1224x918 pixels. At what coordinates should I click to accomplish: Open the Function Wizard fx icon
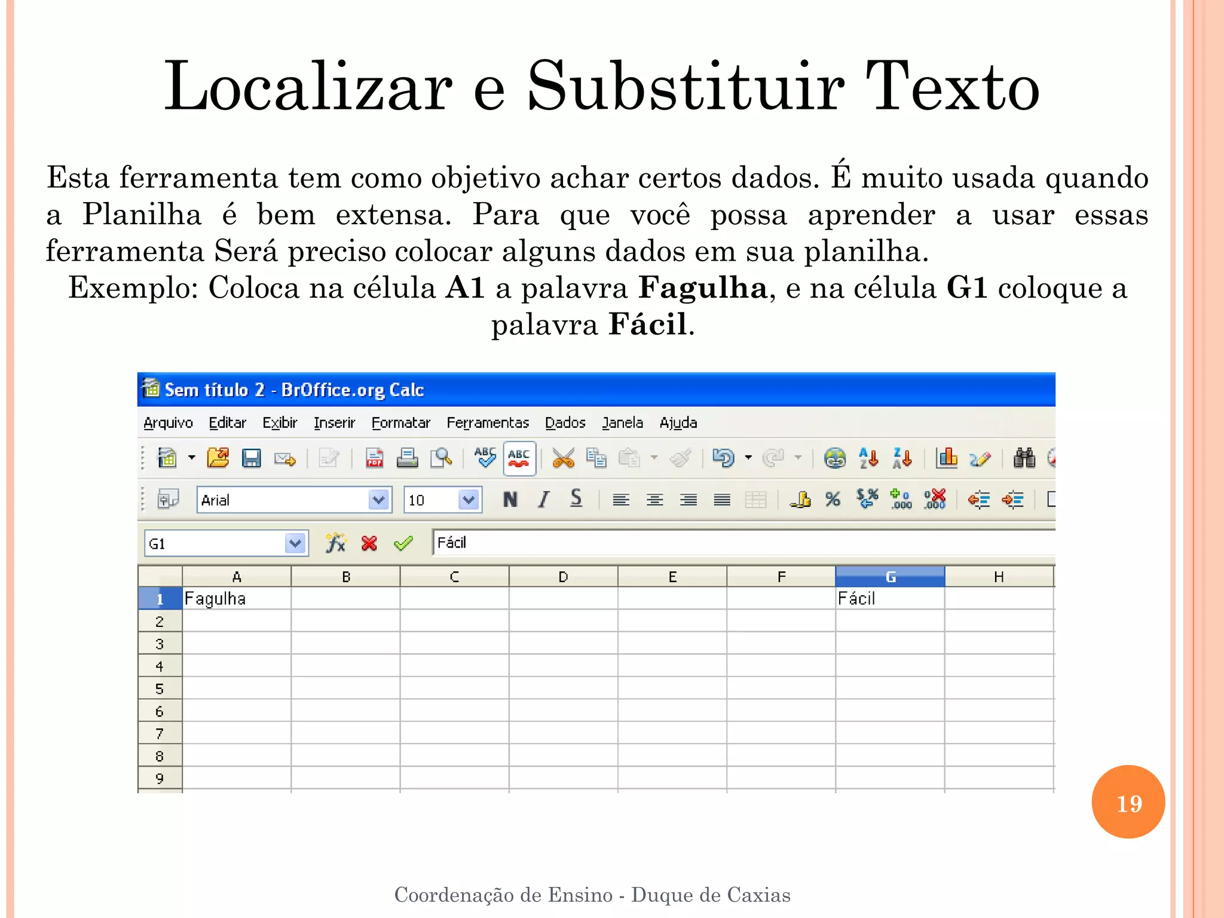335,543
